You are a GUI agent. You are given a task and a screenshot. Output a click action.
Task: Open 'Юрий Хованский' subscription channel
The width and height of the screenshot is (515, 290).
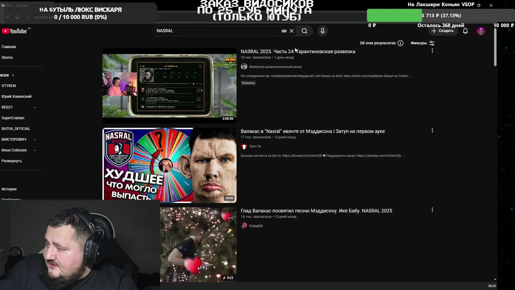click(x=16, y=97)
